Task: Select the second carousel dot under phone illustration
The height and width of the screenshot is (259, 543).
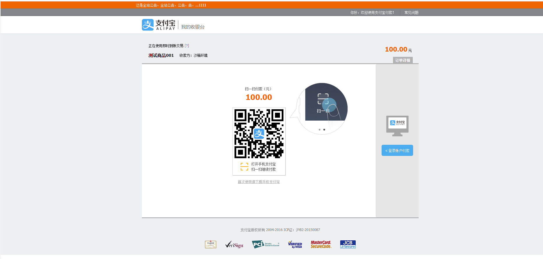Action: click(324, 130)
